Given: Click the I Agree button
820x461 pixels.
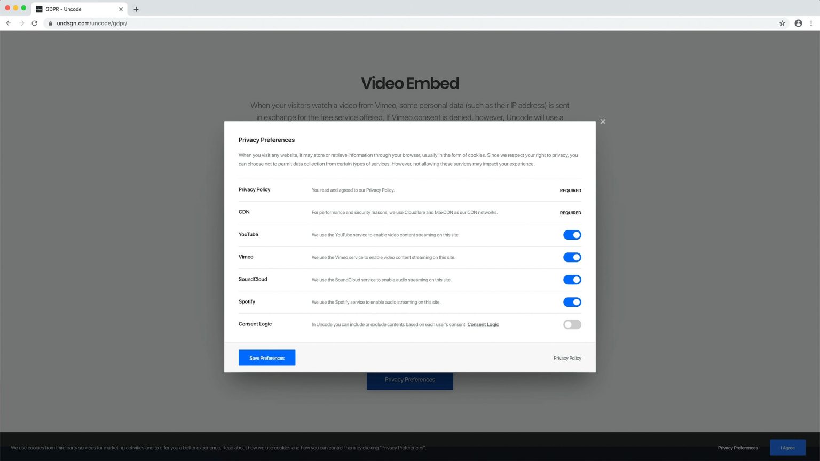Looking at the screenshot, I should point(787,447).
